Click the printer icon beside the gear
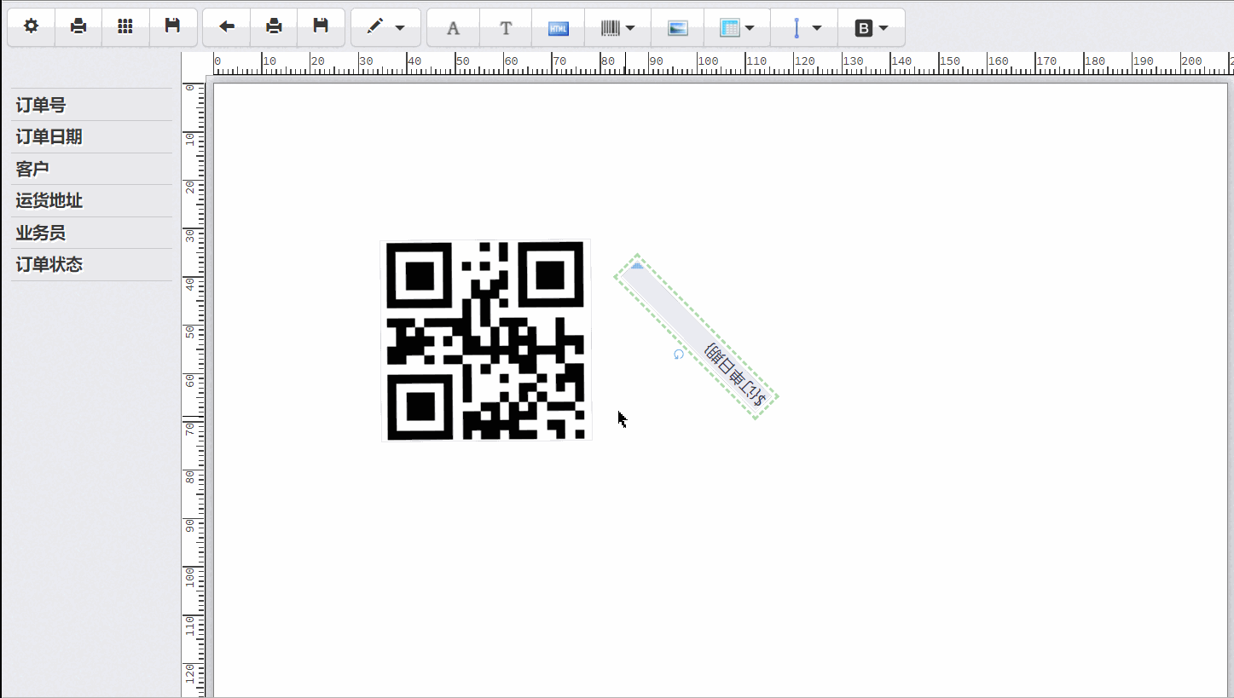The image size is (1234, 698). tap(78, 27)
